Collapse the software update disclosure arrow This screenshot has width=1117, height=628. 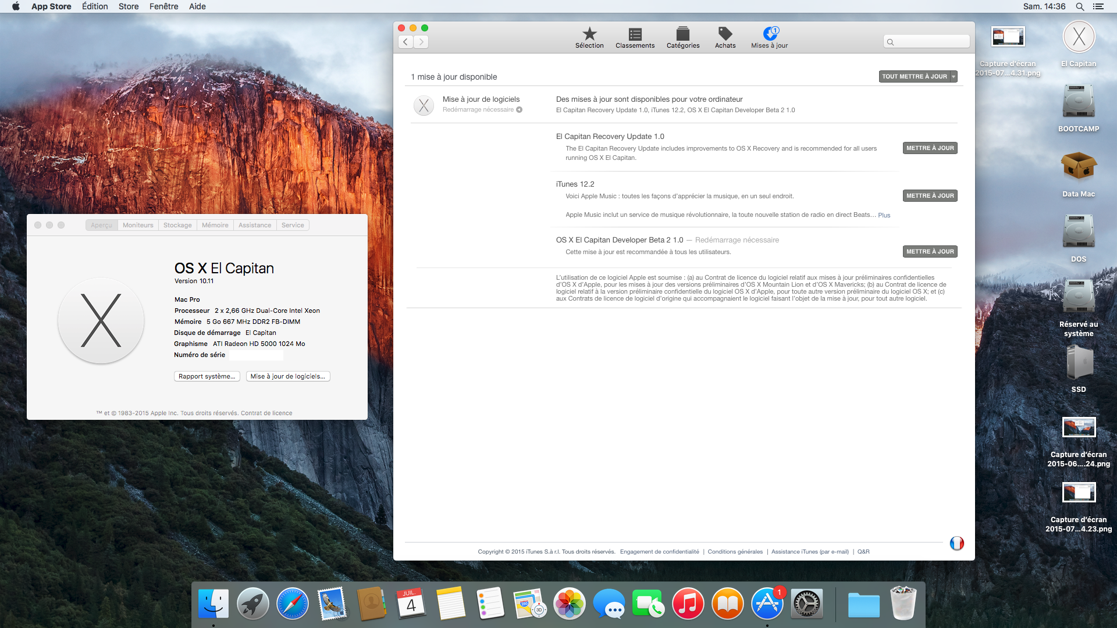[x=519, y=109]
